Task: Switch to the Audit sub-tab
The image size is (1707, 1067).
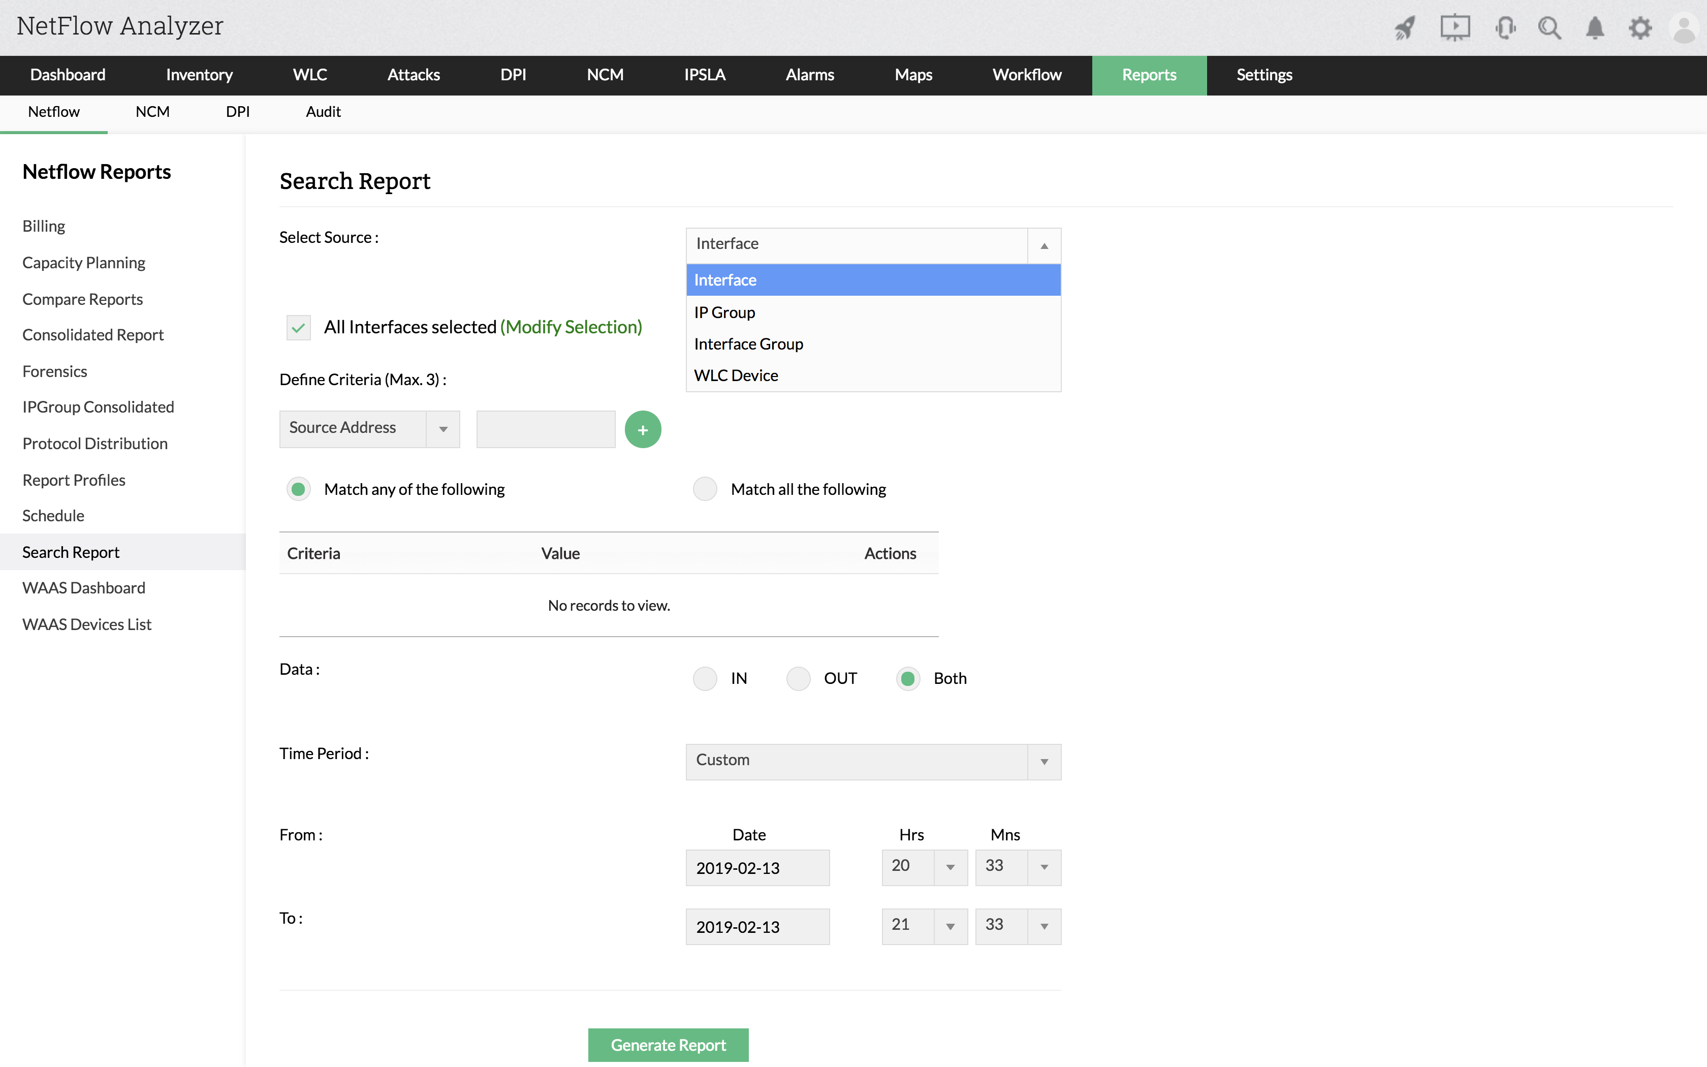Action: [323, 111]
